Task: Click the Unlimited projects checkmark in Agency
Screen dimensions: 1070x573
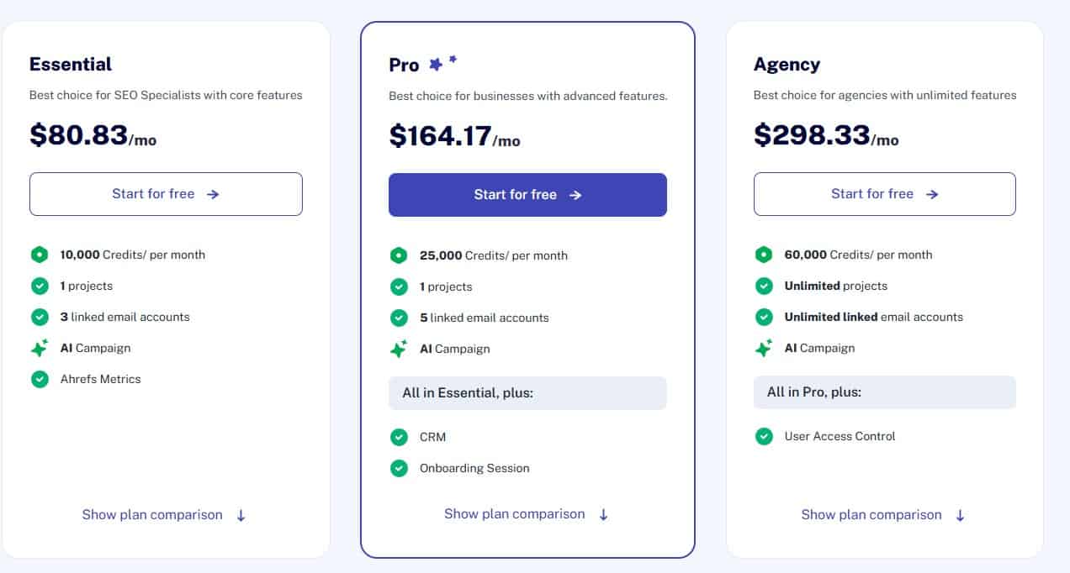Action: [764, 286]
